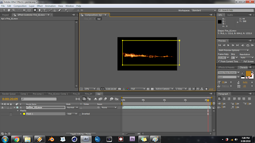Viewport: 255px width, 143px height.
Task: Open the Graph Editor button
Action: [116, 99]
